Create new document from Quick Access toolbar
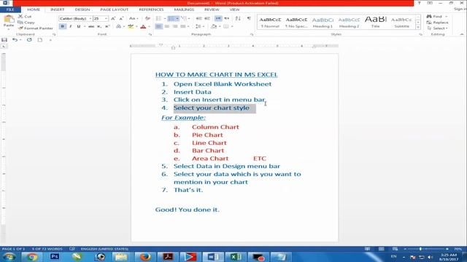Viewport: 467px width, 262px height. point(40,40)
